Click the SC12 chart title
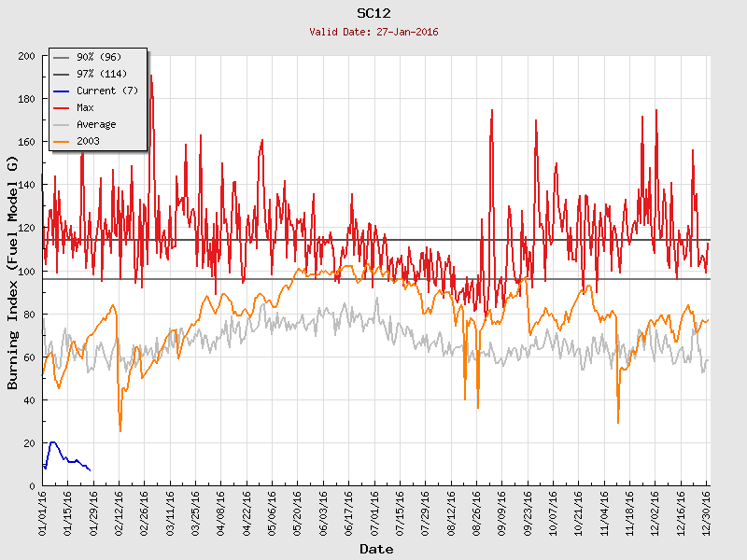The height and width of the screenshot is (560, 747). point(373,13)
